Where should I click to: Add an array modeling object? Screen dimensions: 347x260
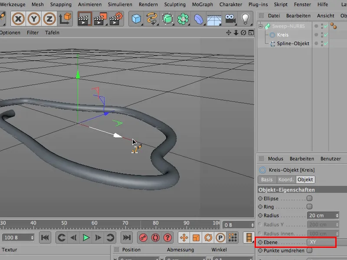pyautogui.click(x=183, y=19)
